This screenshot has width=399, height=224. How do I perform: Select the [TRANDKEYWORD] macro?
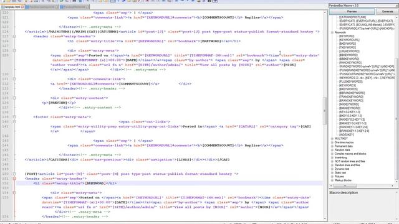[x=351, y=97]
